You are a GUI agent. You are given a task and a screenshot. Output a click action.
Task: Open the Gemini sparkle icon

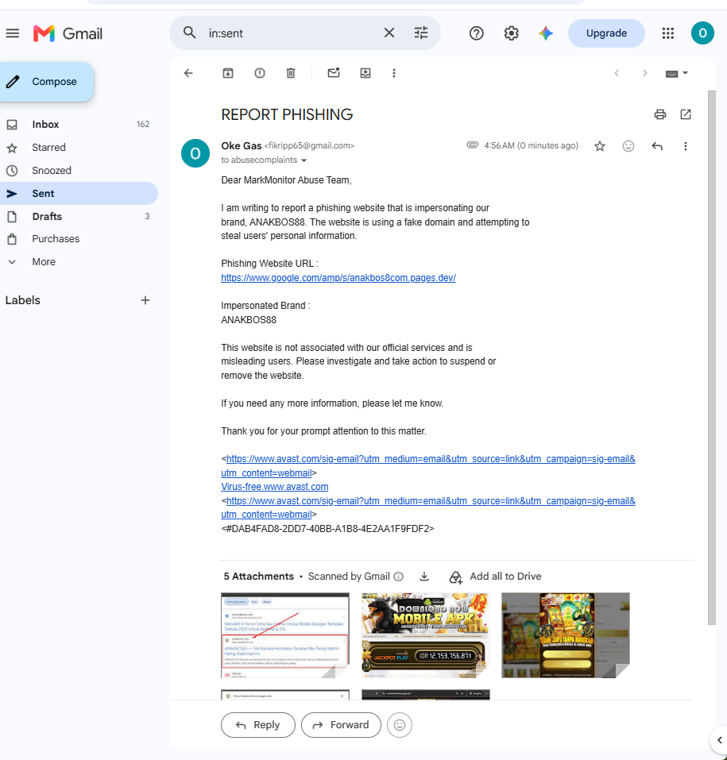(x=546, y=33)
